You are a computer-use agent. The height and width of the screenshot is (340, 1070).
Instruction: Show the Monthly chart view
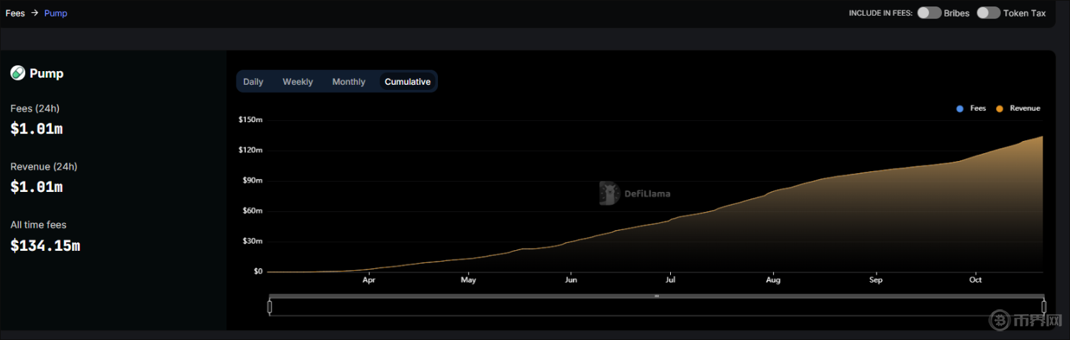pyautogui.click(x=349, y=82)
